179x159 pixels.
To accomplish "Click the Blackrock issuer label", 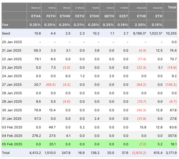I will pos(36,8).
